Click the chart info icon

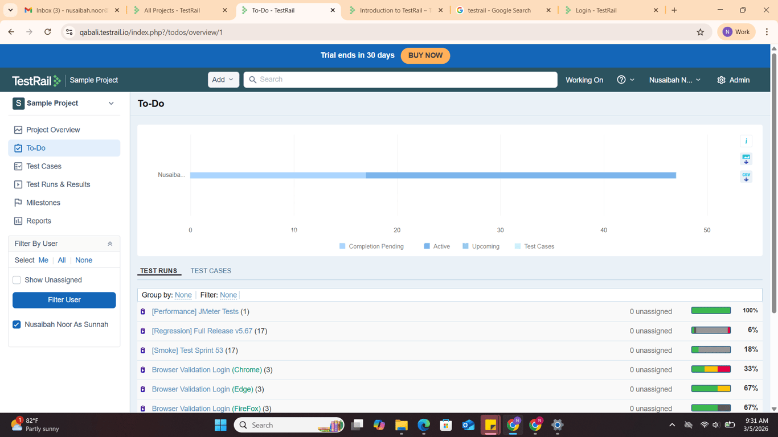[746, 141]
